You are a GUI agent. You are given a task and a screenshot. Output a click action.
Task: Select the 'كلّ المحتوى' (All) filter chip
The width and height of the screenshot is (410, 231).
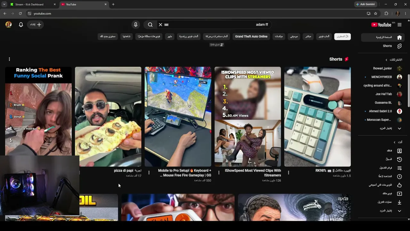(342, 37)
